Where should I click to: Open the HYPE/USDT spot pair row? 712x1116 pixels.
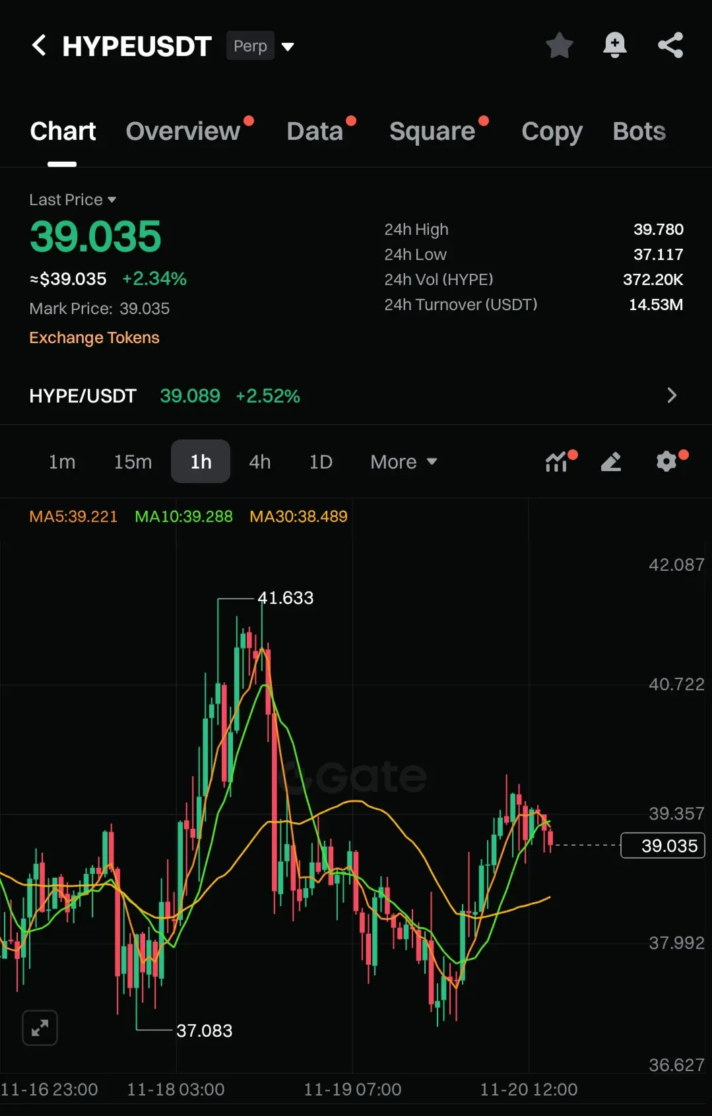[x=356, y=395]
